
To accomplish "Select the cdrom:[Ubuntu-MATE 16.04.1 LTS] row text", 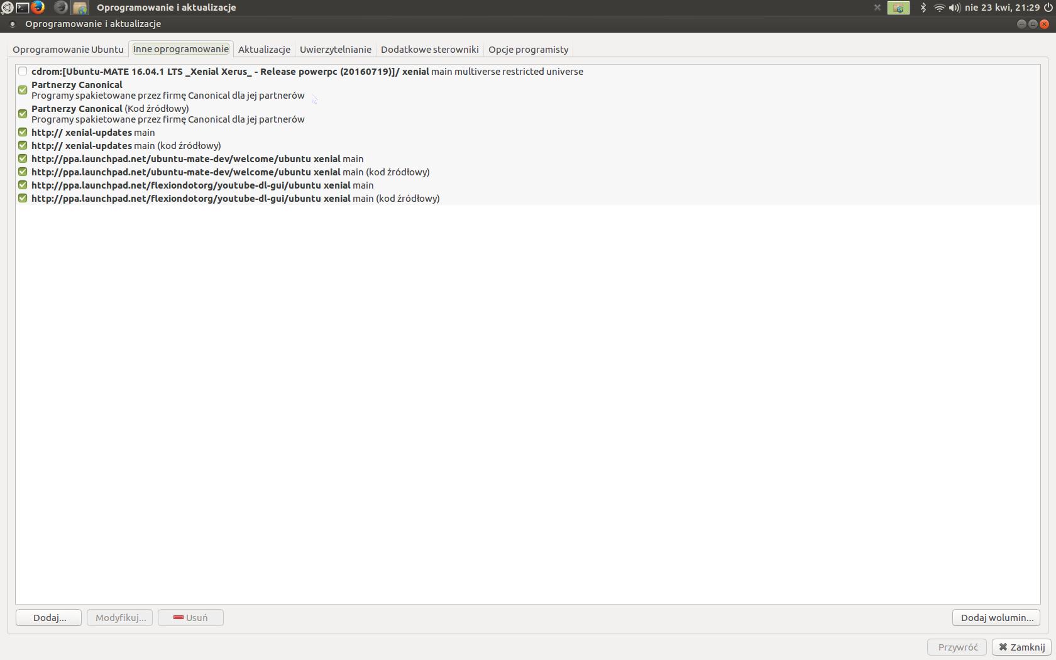I will pyautogui.click(x=307, y=72).
